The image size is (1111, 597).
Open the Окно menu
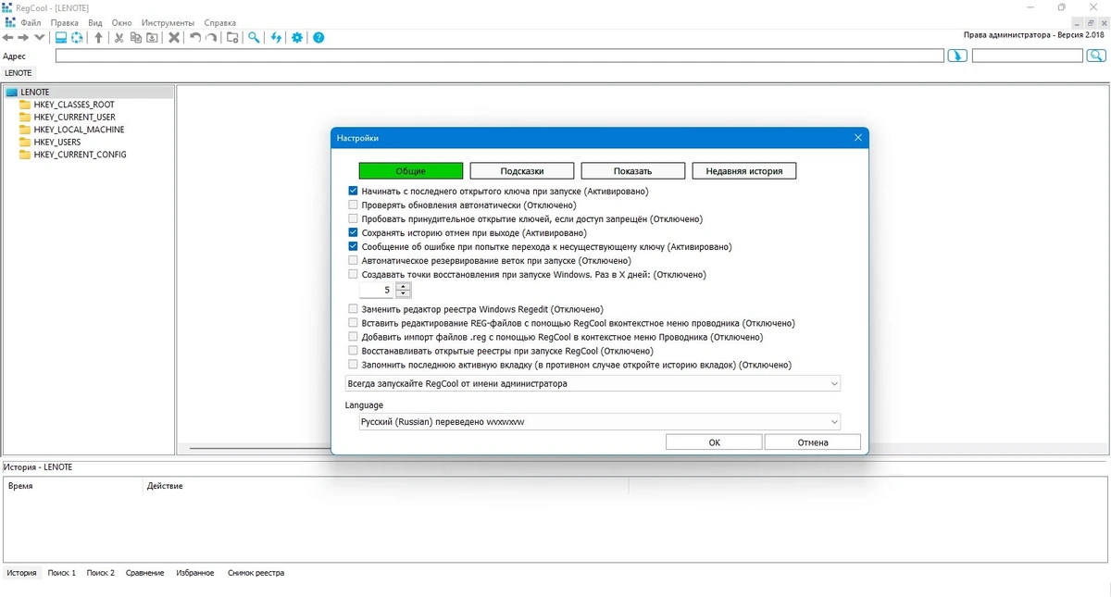(121, 22)
